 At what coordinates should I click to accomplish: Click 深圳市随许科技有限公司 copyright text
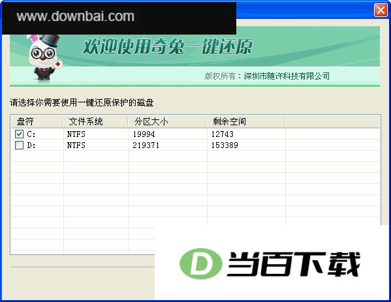click(x=287, y=76)
